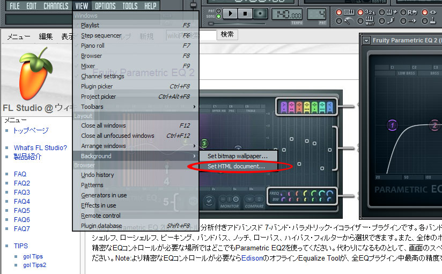
Task: Open Fruity Parametric EQ 2 window menu arrow
Action: [366, 40]
